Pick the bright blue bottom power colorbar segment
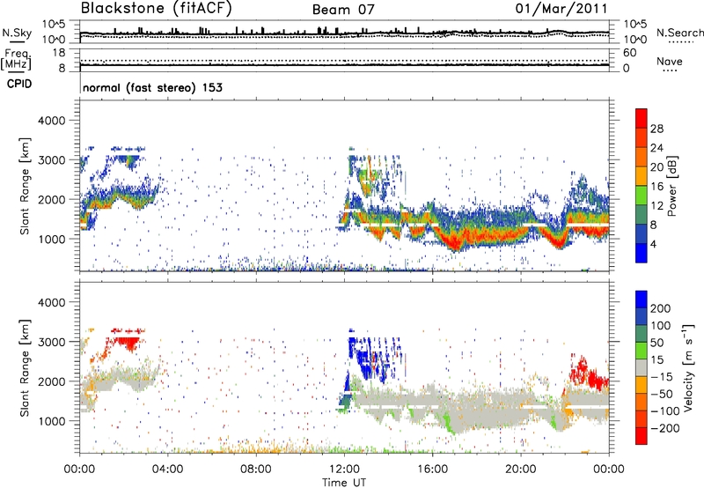The height and width of the screenshot is (488, 704). [x=642, y=254]
